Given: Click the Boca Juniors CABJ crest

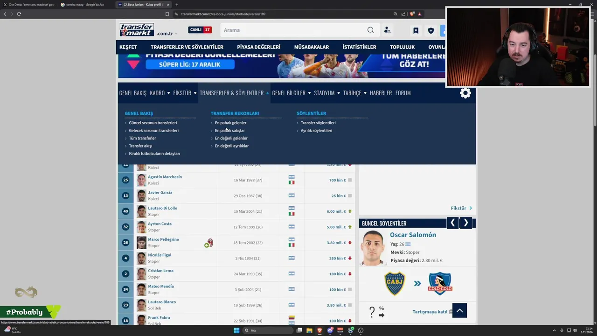Looking at the screenshot, I should pyautogui.click(x=395, y=283).
